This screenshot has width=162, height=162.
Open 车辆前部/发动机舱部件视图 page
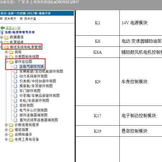[41, 71]
